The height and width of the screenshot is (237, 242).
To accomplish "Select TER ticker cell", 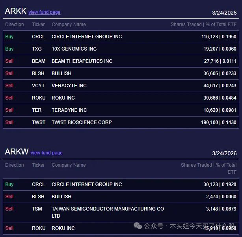I will [x=37, y=110].
